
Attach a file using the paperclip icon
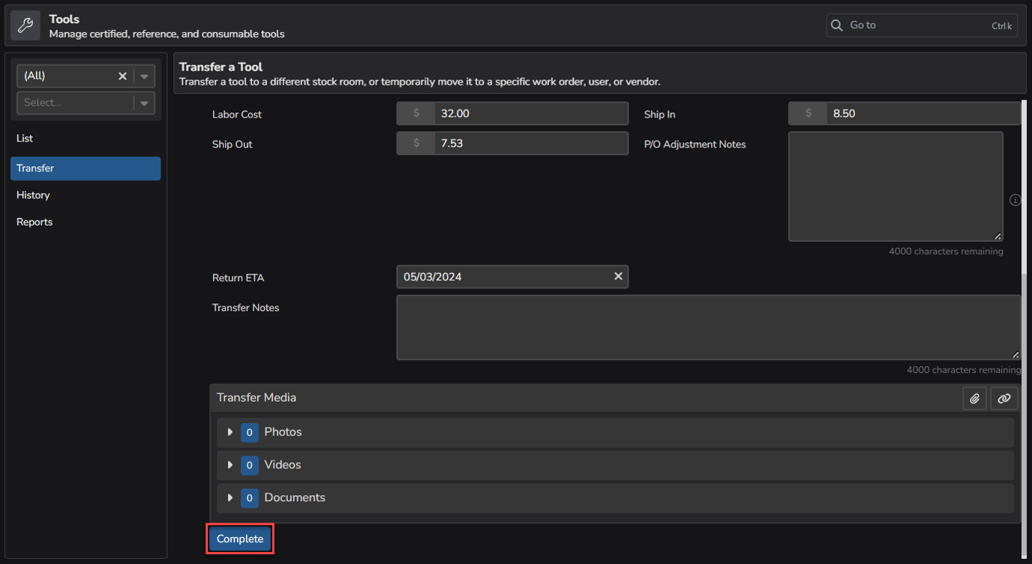coord(974,398)
